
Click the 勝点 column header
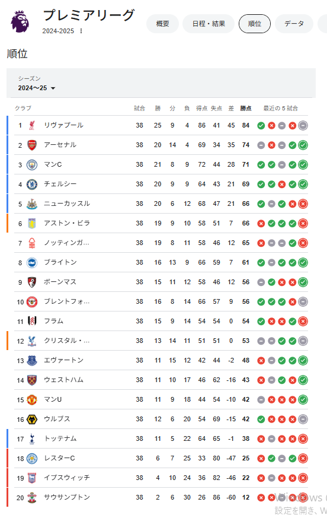pyautogui.click(x=246, y=109)
